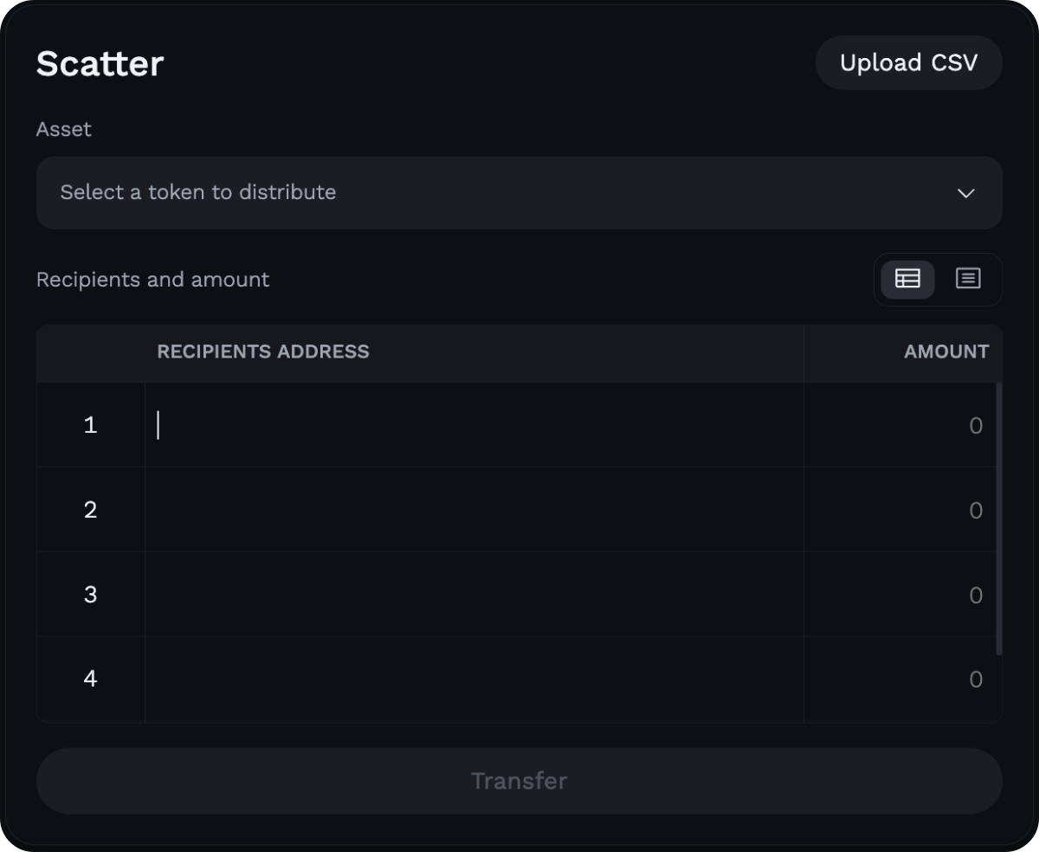
Task: Toggle the view mode switcher
Action: [x=938, y=279]
